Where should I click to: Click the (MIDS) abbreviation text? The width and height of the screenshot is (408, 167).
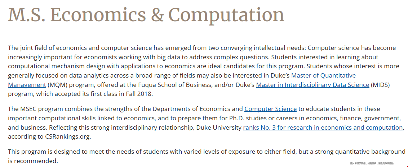(380, 85)
